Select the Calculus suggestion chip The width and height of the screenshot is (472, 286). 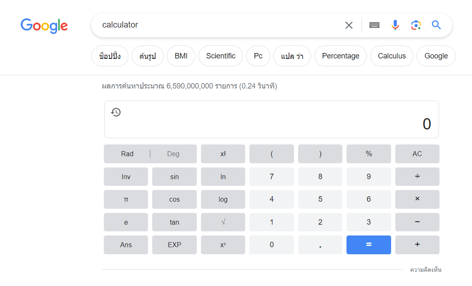pyautogui.click(x=392, y=56)
